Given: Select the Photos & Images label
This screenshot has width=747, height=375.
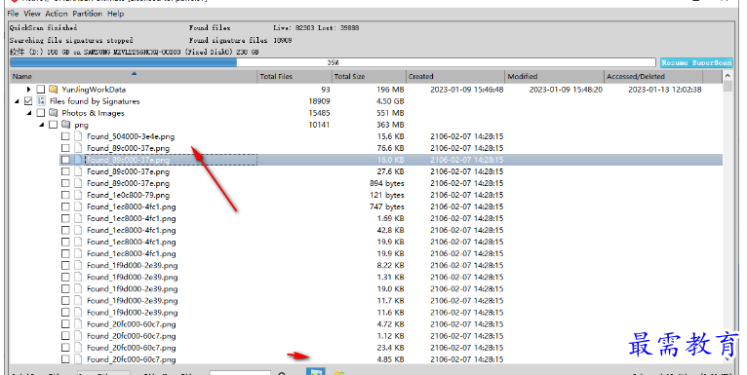Looking at the screenshot, I should [93, 113].
